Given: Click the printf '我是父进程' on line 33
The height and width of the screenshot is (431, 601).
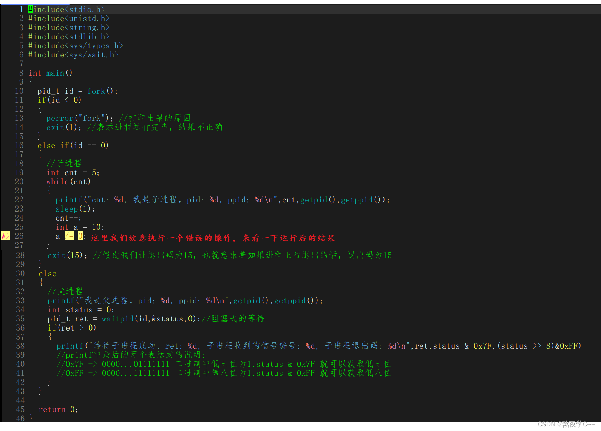Looking at the screenshot, I should tap(185, 301).
